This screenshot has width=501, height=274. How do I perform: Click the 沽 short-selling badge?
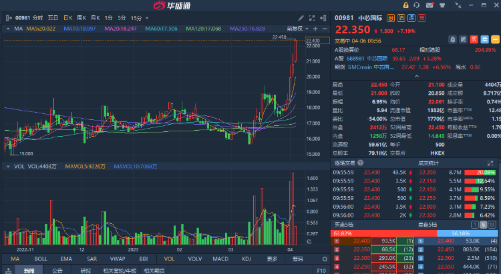(401, 18)
